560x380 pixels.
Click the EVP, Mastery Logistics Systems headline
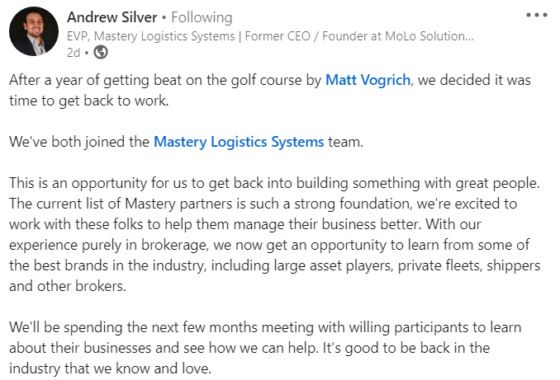(150, 36)
